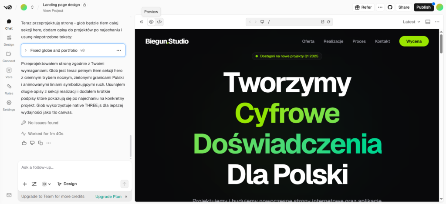Edit the preview URL path field
The image size is (446, 204).
point(293,22)
